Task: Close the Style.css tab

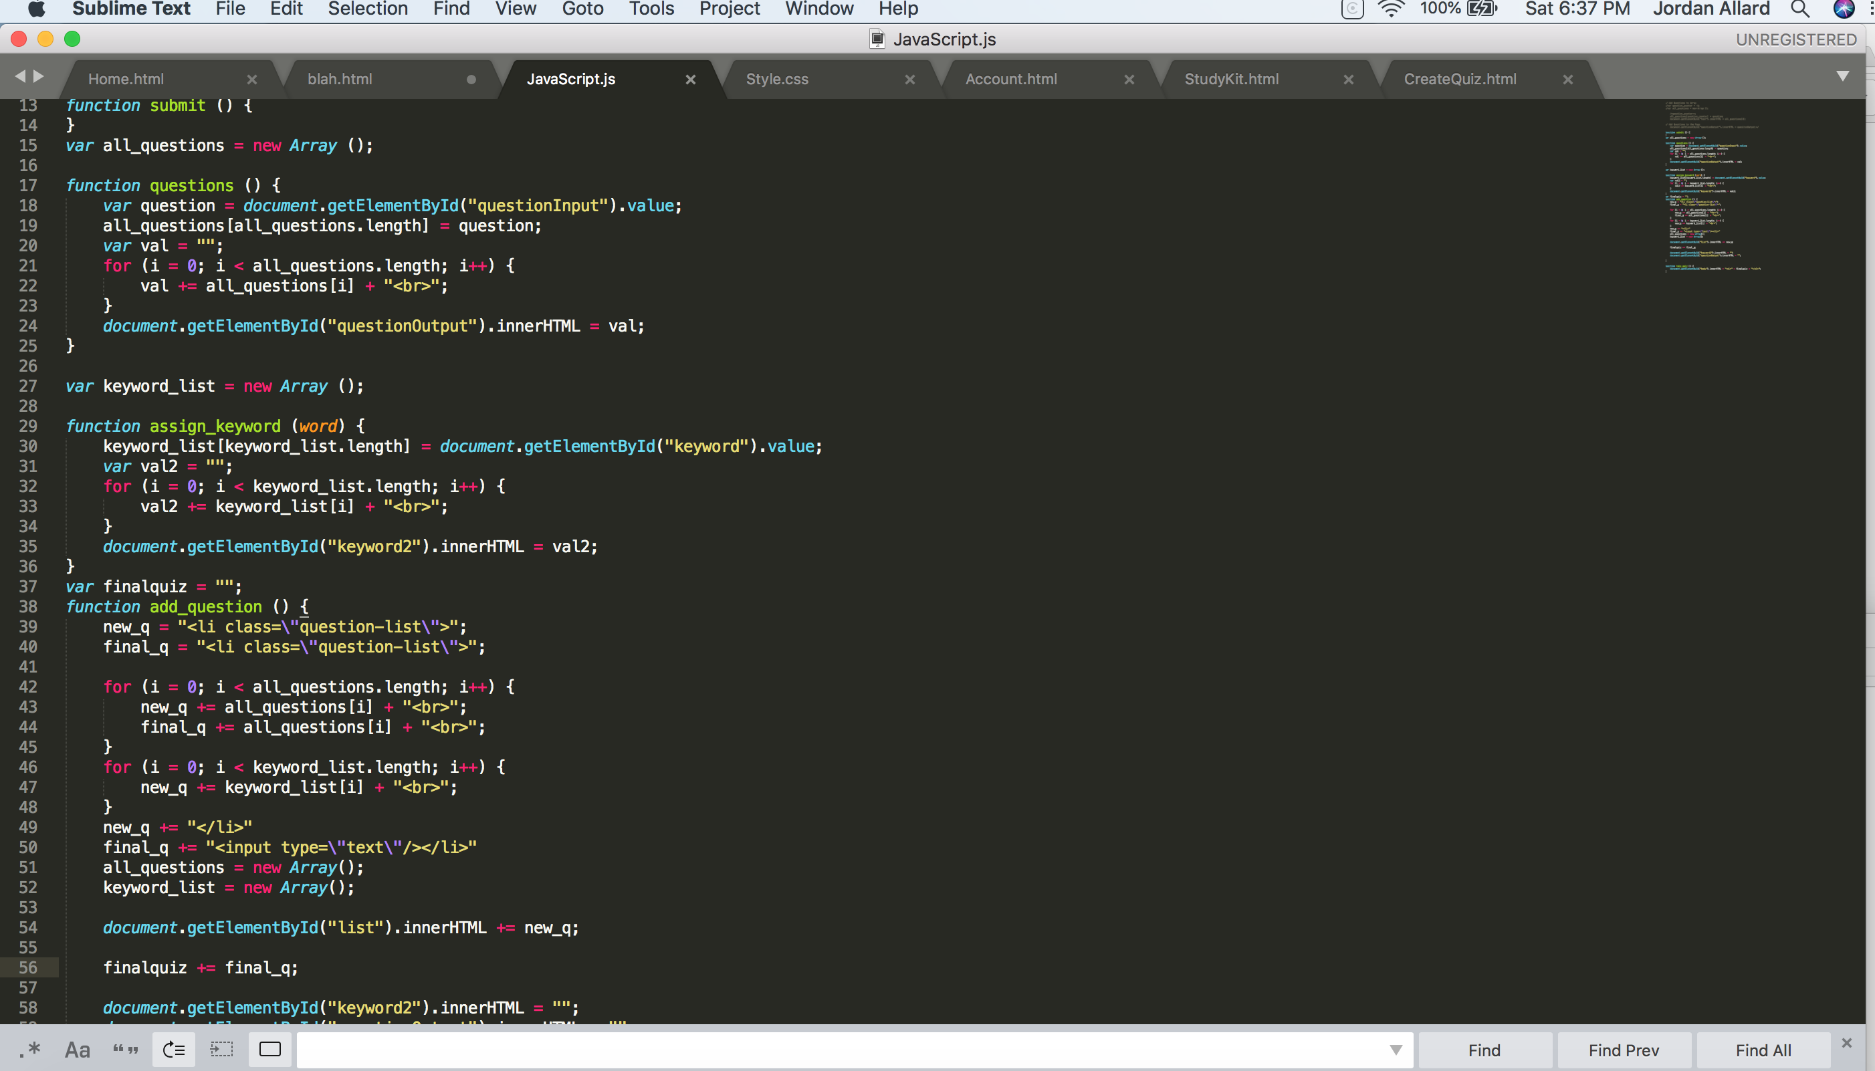Action: coord(909,80)
